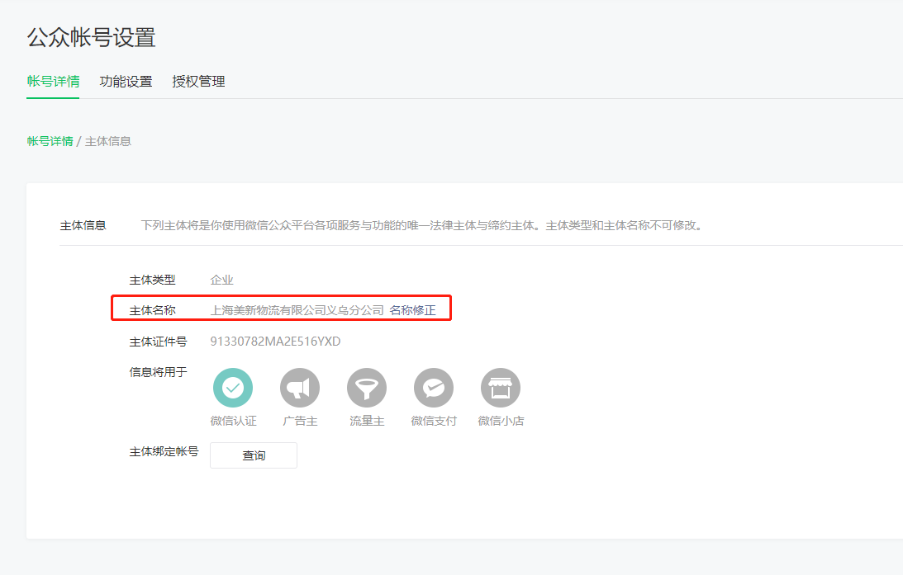The height and width of the screenshot is (575, 903).
Task: Click the 微信支付 icon
Action: 434,388
